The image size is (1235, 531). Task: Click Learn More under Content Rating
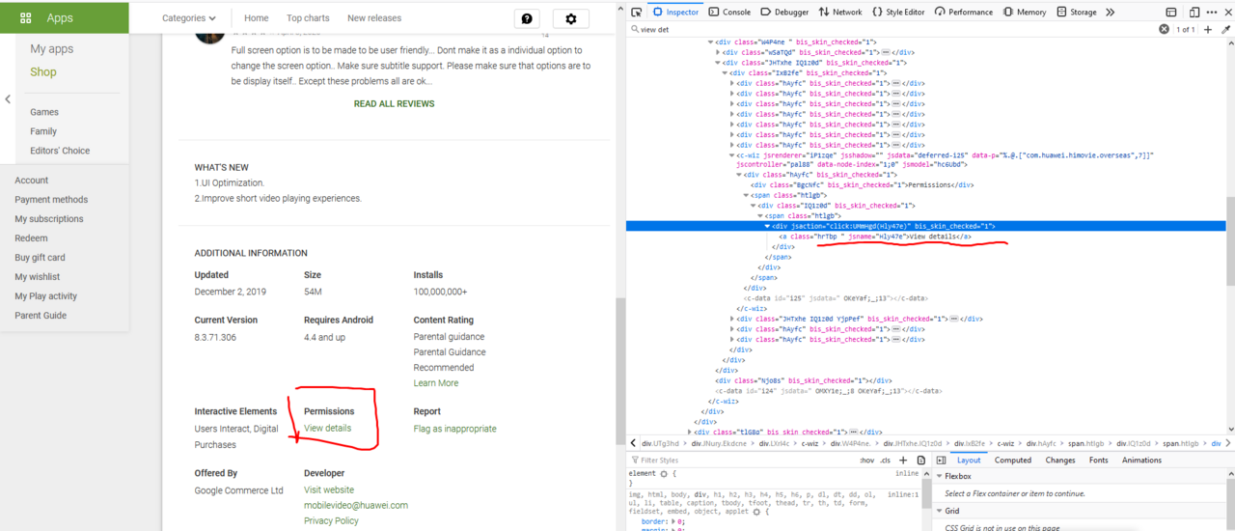pos(436,383)
